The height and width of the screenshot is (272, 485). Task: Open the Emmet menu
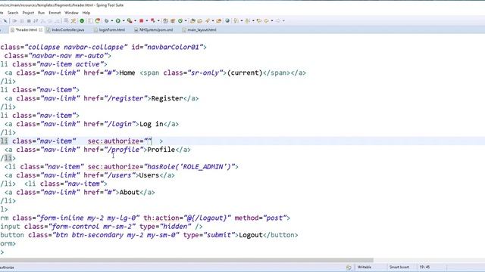pos(55,13)
